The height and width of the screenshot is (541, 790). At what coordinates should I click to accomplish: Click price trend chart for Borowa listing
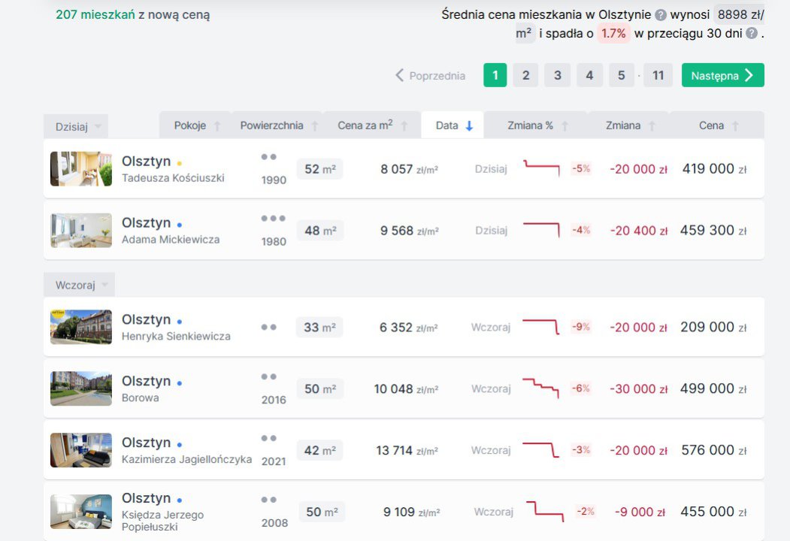click(x=540, y=388)
